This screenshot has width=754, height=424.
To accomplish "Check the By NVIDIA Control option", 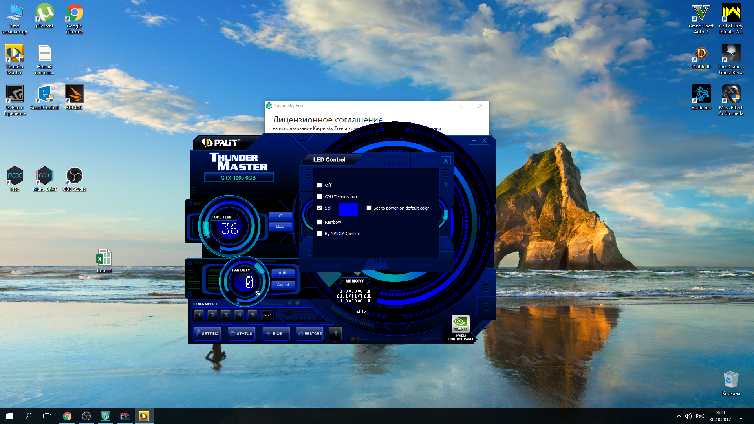I will pos(320,234).
